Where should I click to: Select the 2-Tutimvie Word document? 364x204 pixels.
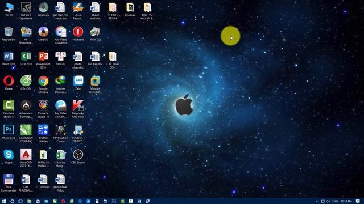point(43,181)
